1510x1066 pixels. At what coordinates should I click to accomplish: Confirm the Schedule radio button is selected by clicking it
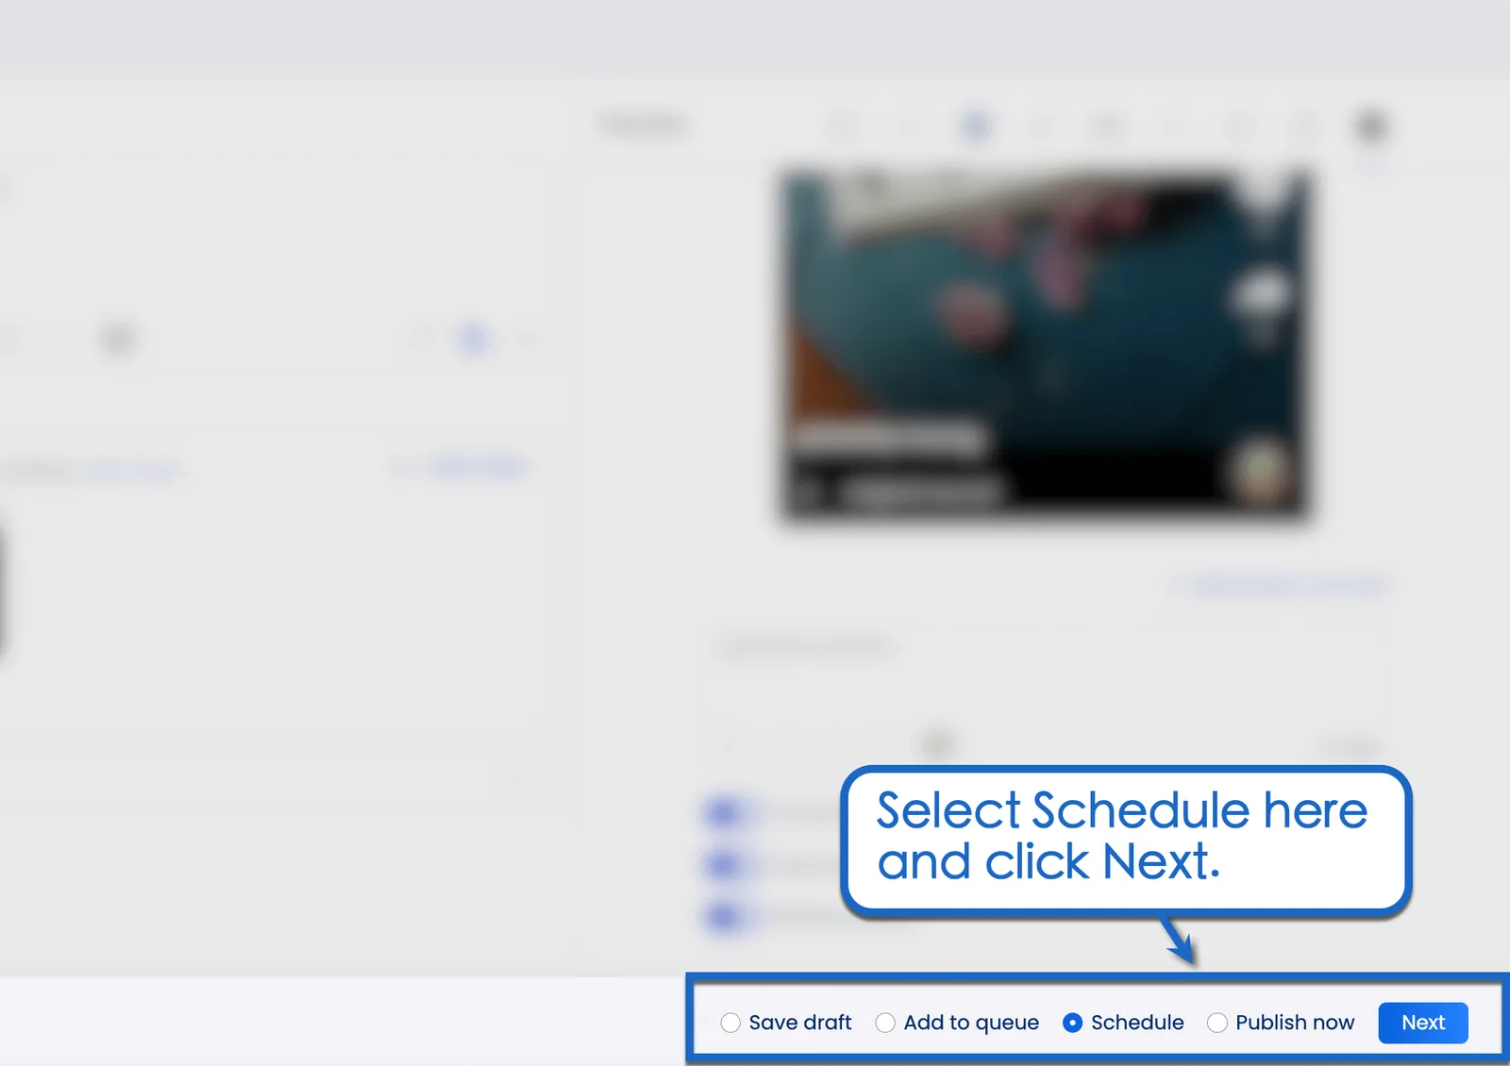click(1075, 1023)
